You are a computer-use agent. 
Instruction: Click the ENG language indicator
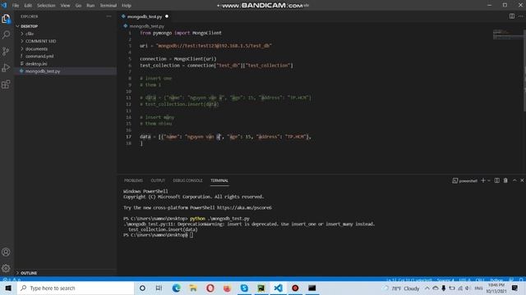tap(478, 288)
